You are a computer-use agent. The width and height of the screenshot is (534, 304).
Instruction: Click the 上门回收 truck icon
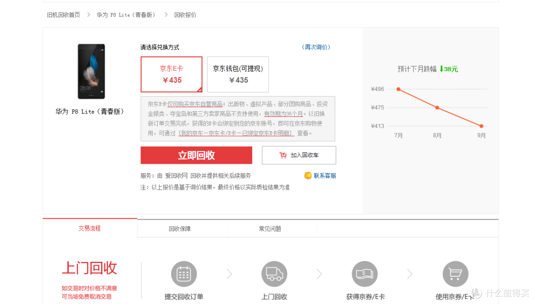[x=274, y=274]
